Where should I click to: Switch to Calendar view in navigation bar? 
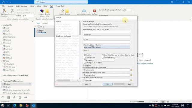(8, 97)
